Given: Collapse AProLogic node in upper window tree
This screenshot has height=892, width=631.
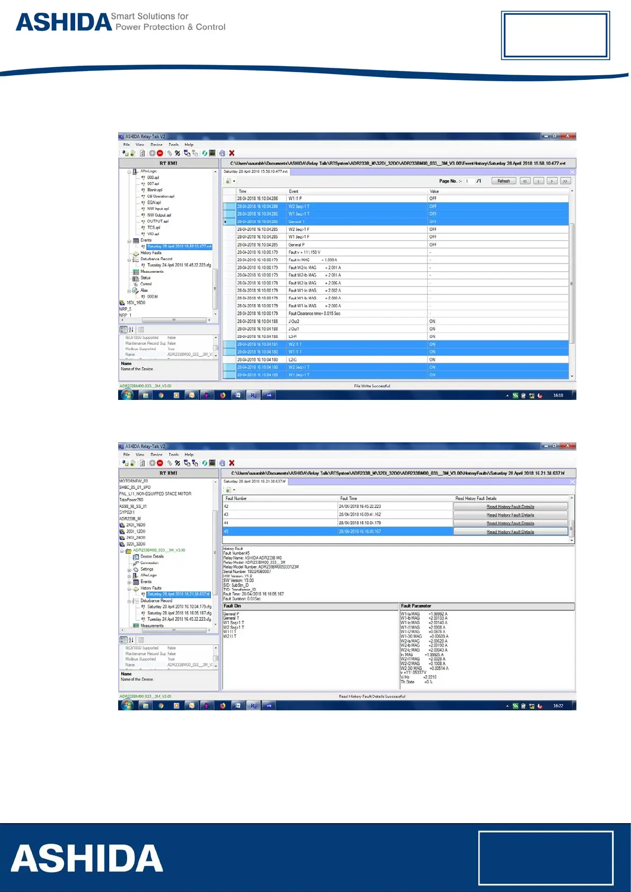Looking at the screenshot, I should pyautogui.click(x=129, y=172).
